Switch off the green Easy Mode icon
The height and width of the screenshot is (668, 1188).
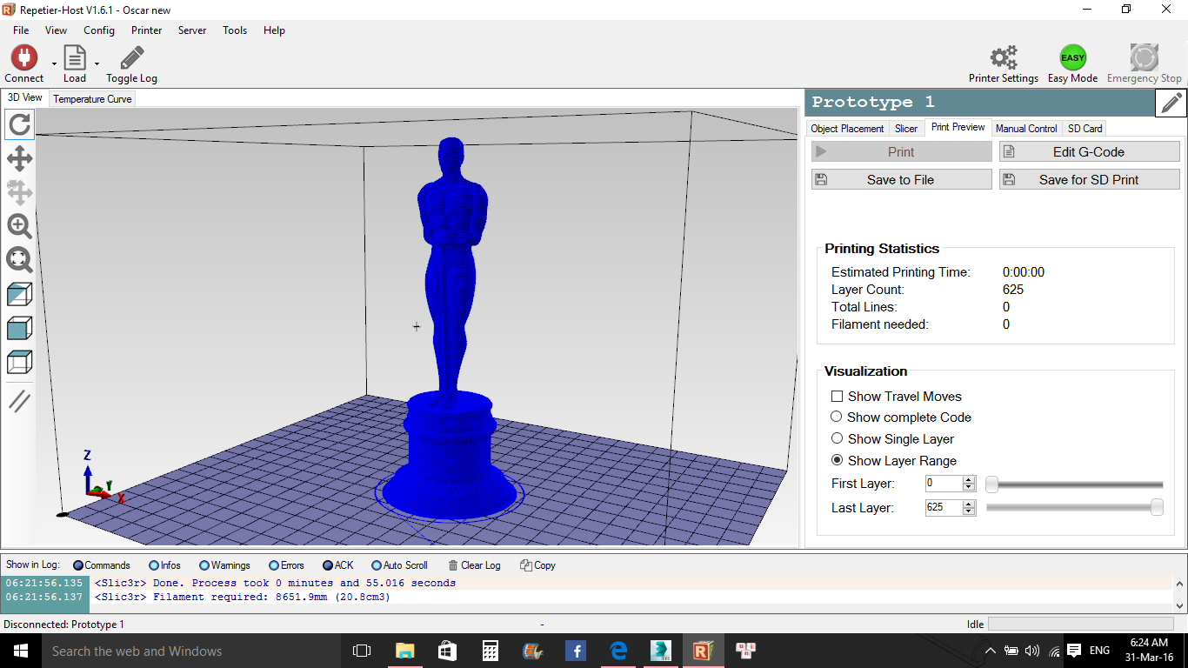click(1072, 57)
